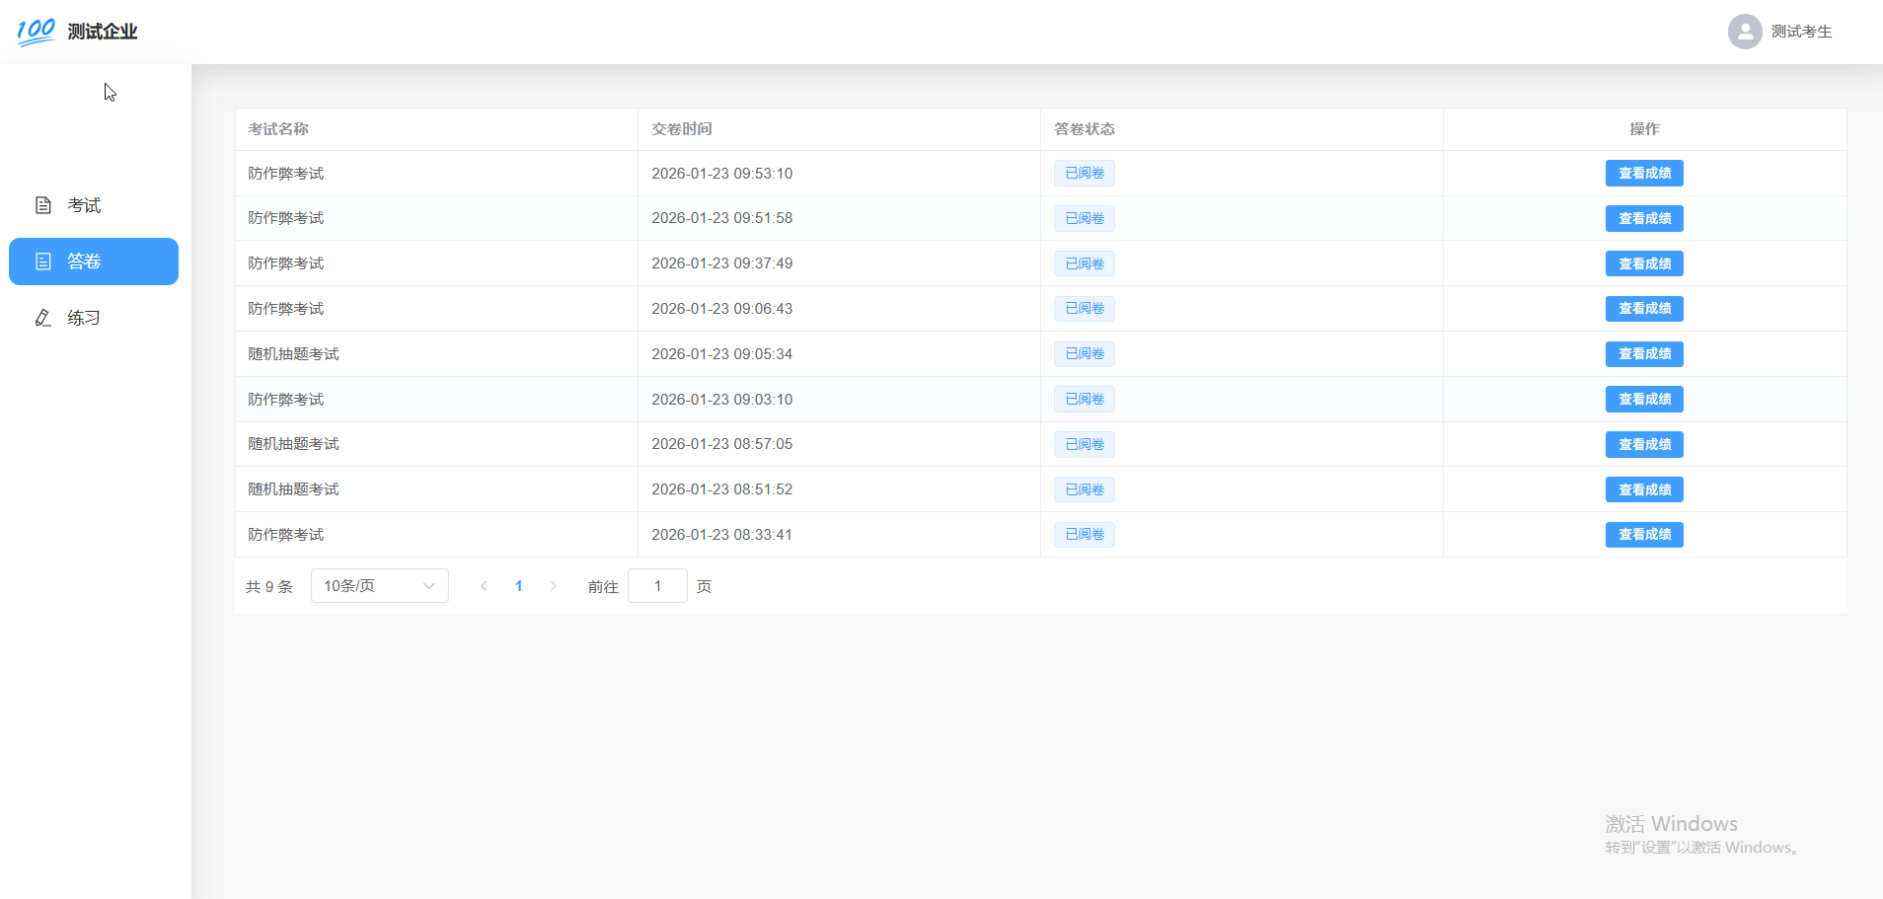Open the 10条/页 page size dropdown

click(379, 586)
